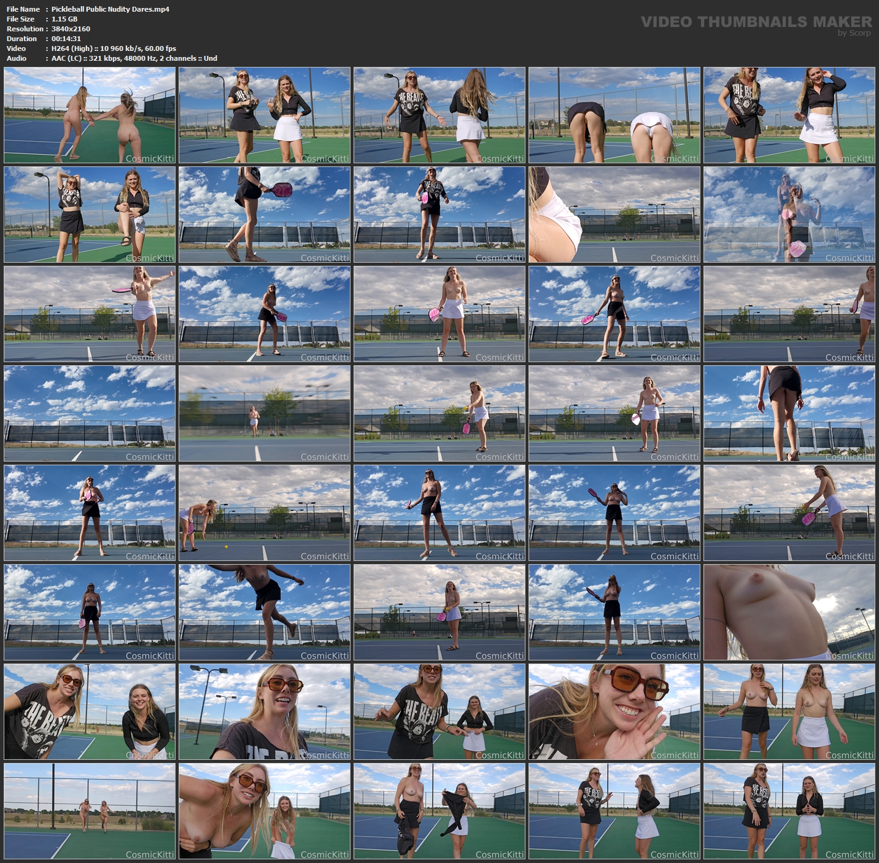The image size is (879, 863).
Task: Open thumbnail of player bending toward yellow ball
Action: [x=265, y=513]
